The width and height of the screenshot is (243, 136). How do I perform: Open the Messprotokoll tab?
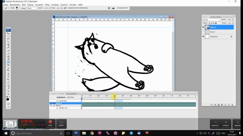(71, 94)
